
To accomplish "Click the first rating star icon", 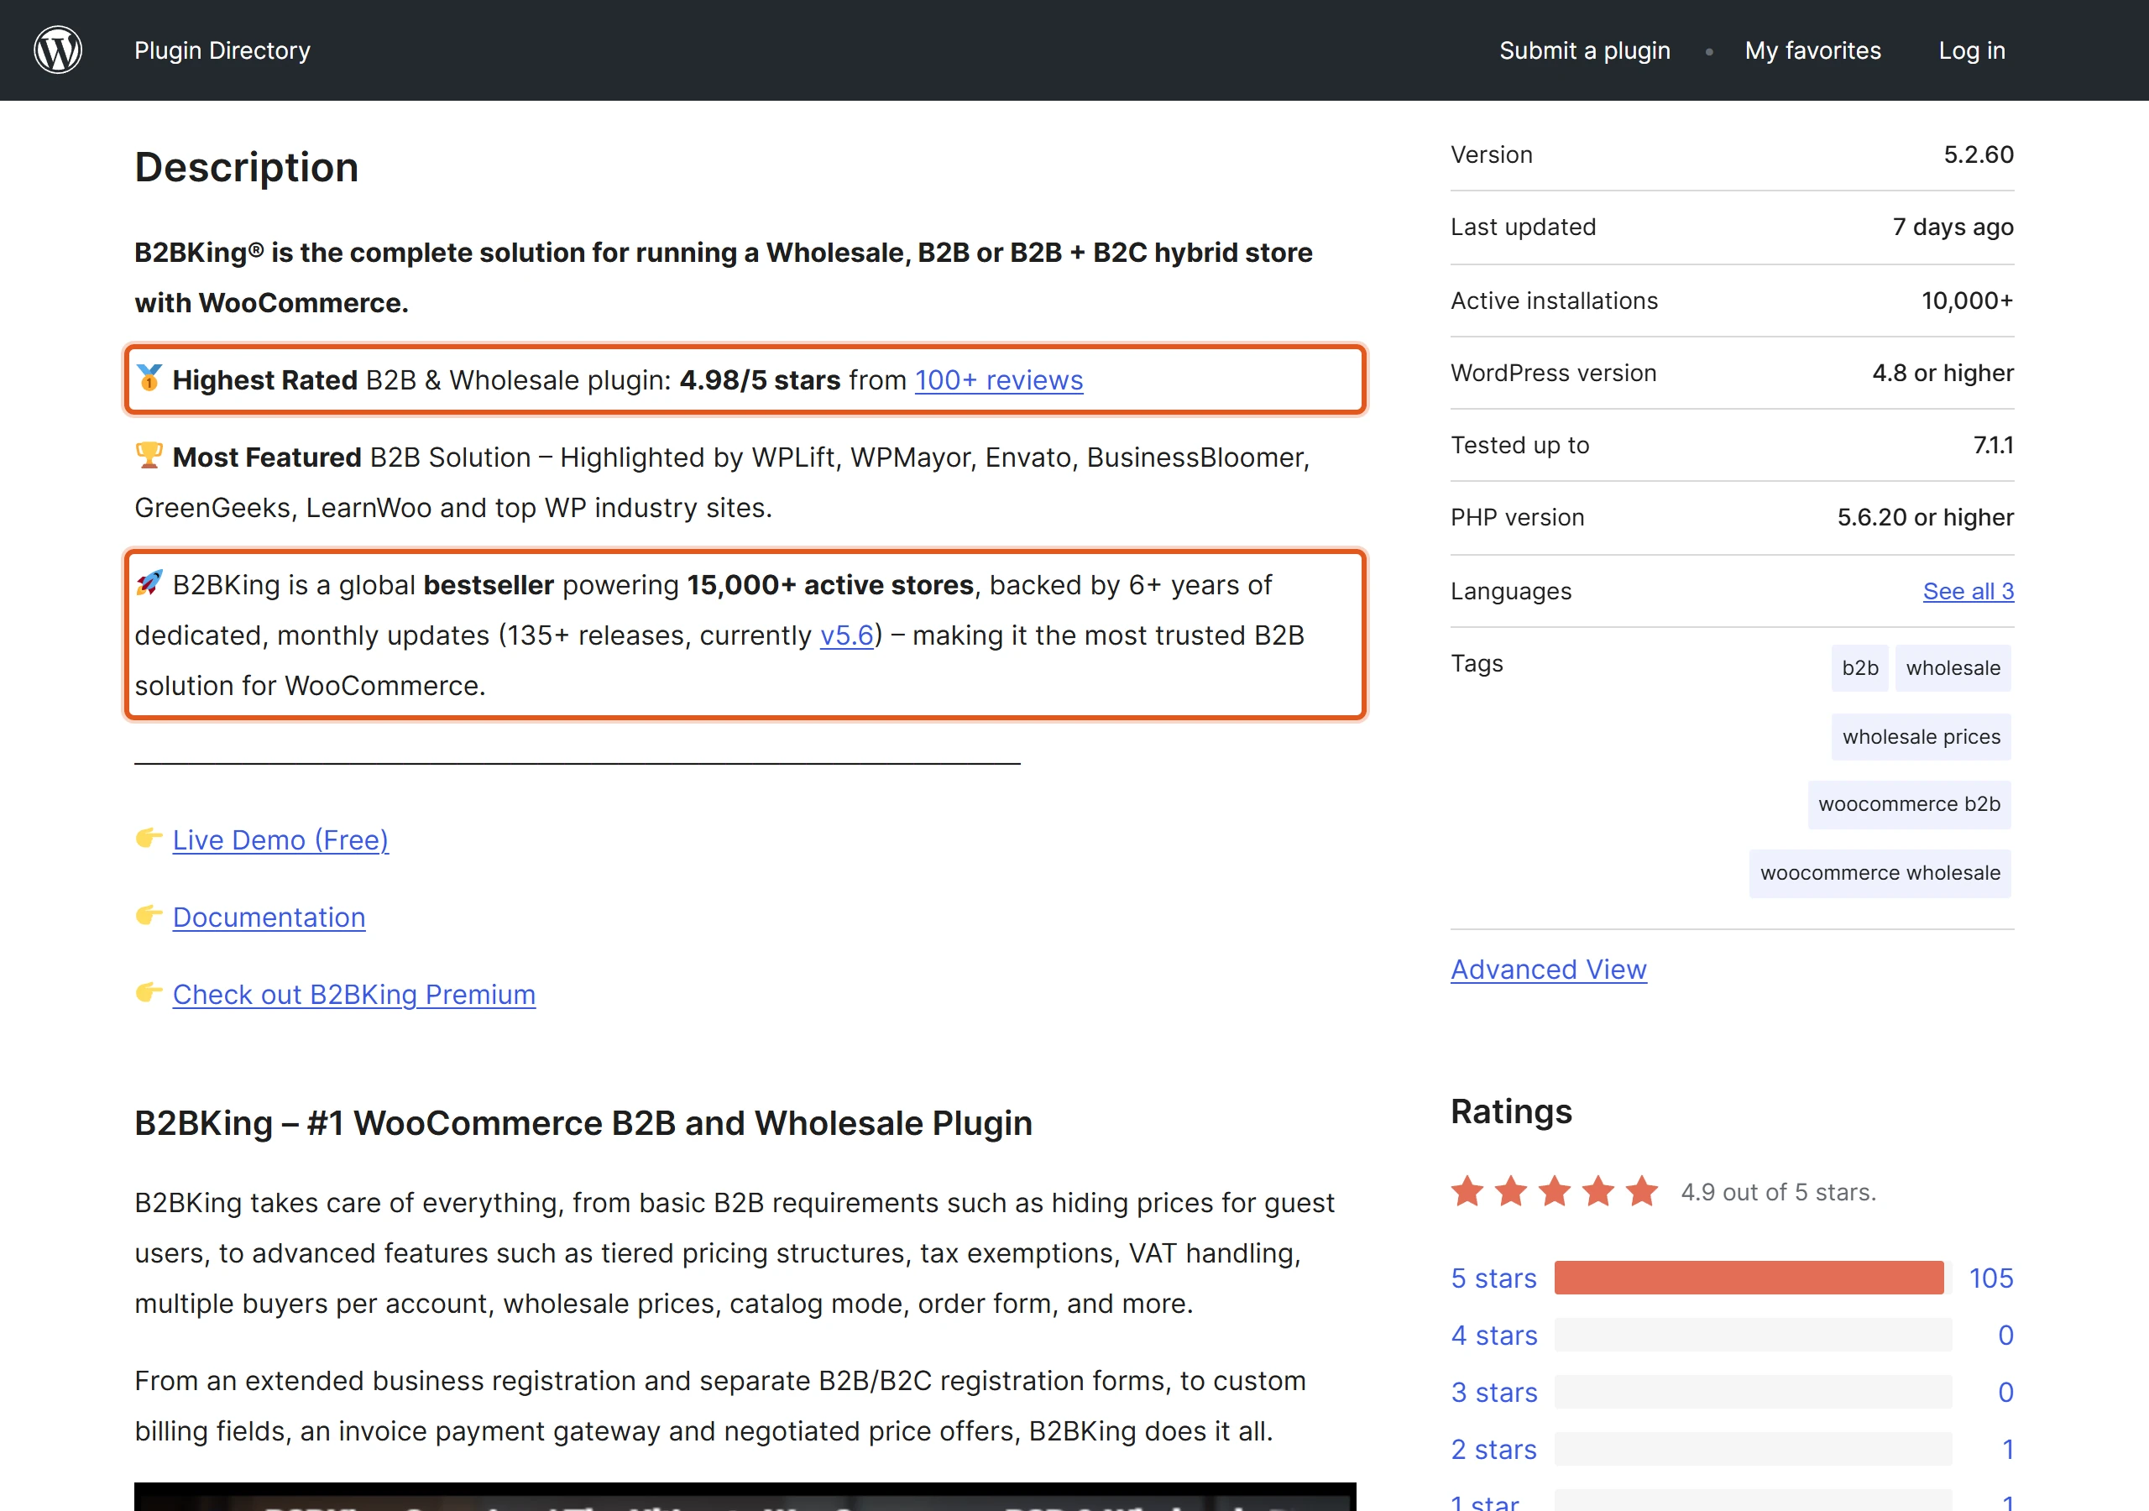I will click(x=1467, y=1192).
